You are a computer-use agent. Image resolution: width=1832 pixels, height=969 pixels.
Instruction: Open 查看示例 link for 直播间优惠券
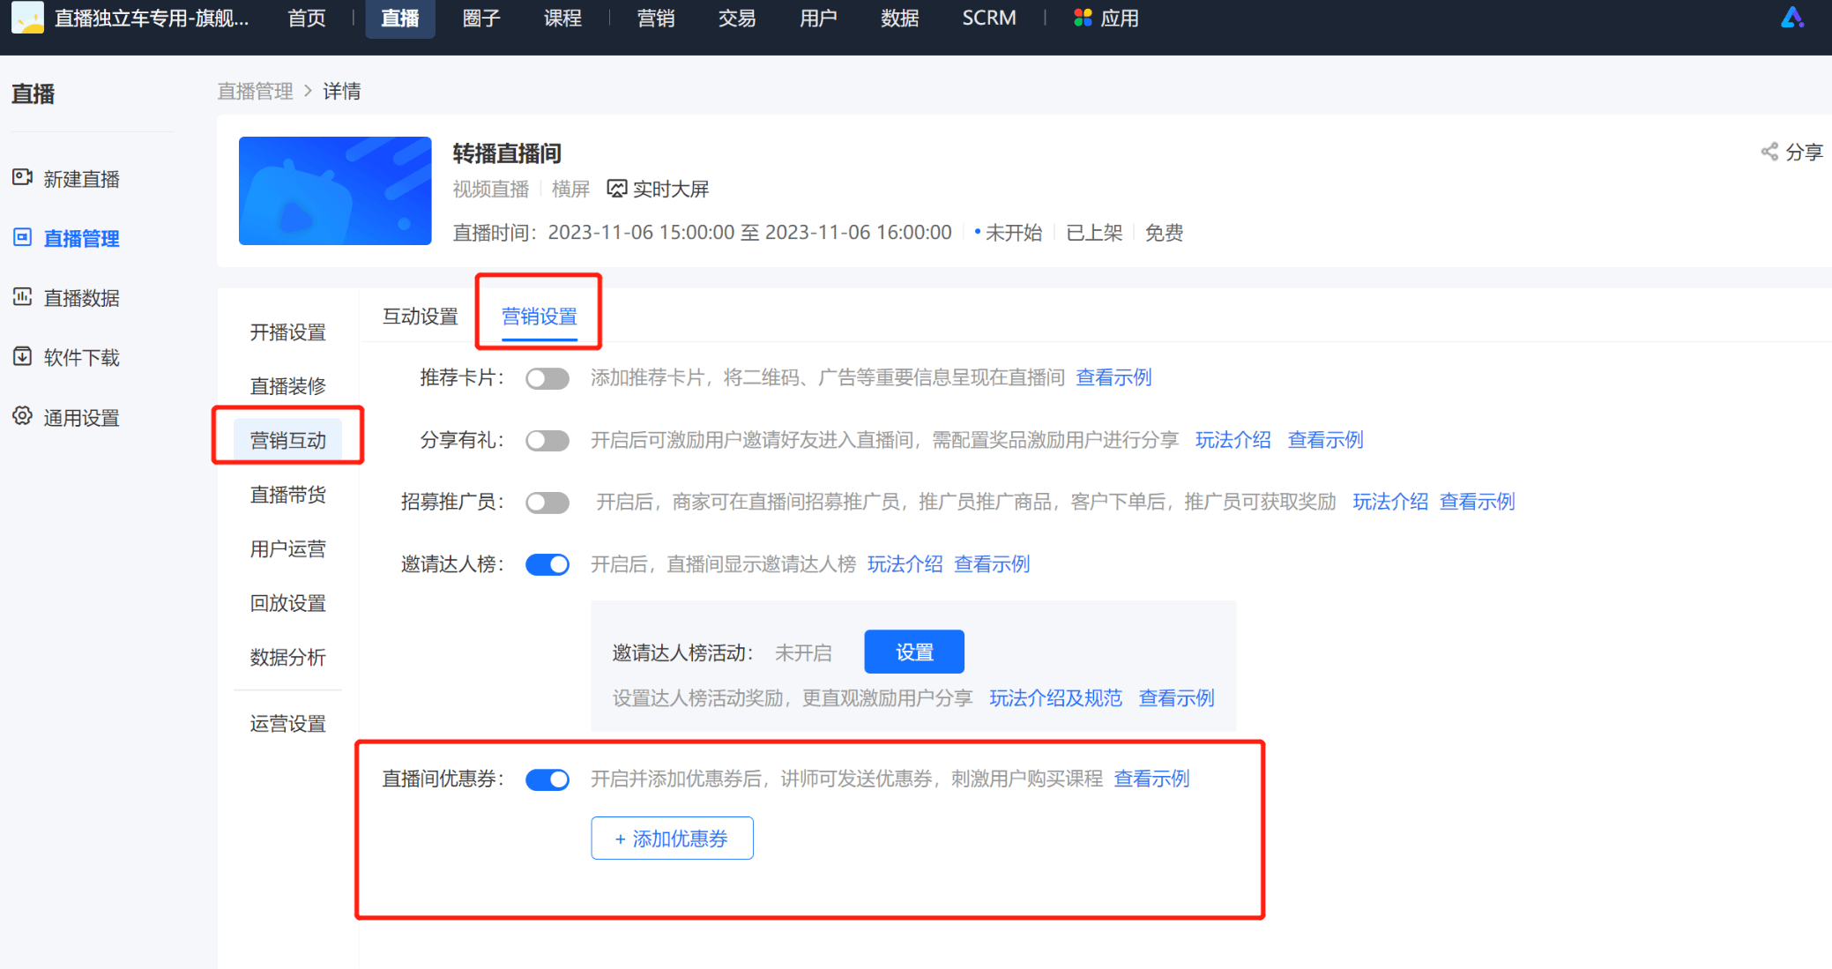[x=1152, y=779]
